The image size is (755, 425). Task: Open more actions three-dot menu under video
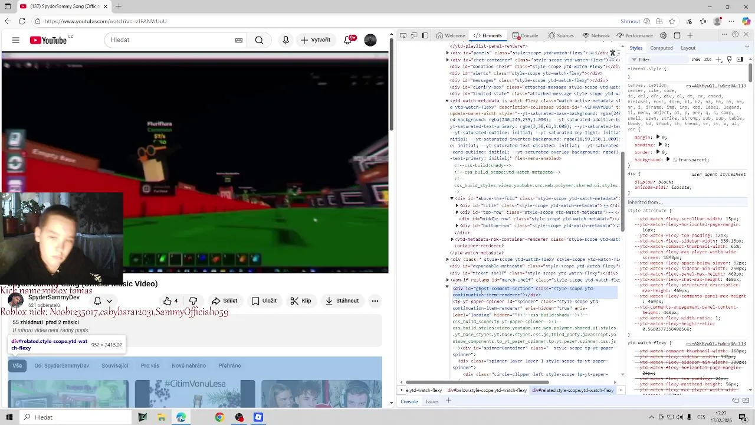pos(375,301)
